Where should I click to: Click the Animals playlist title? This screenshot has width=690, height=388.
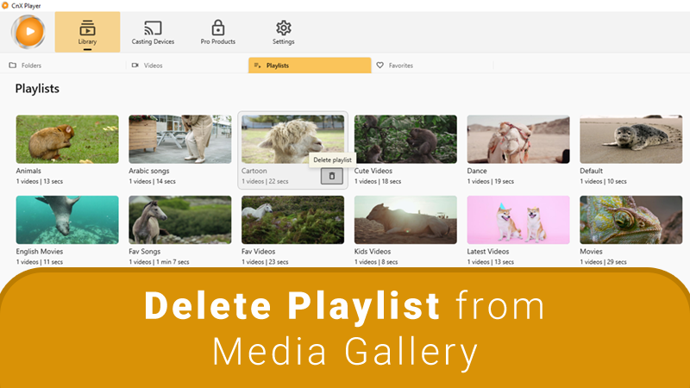coord(28,171)
